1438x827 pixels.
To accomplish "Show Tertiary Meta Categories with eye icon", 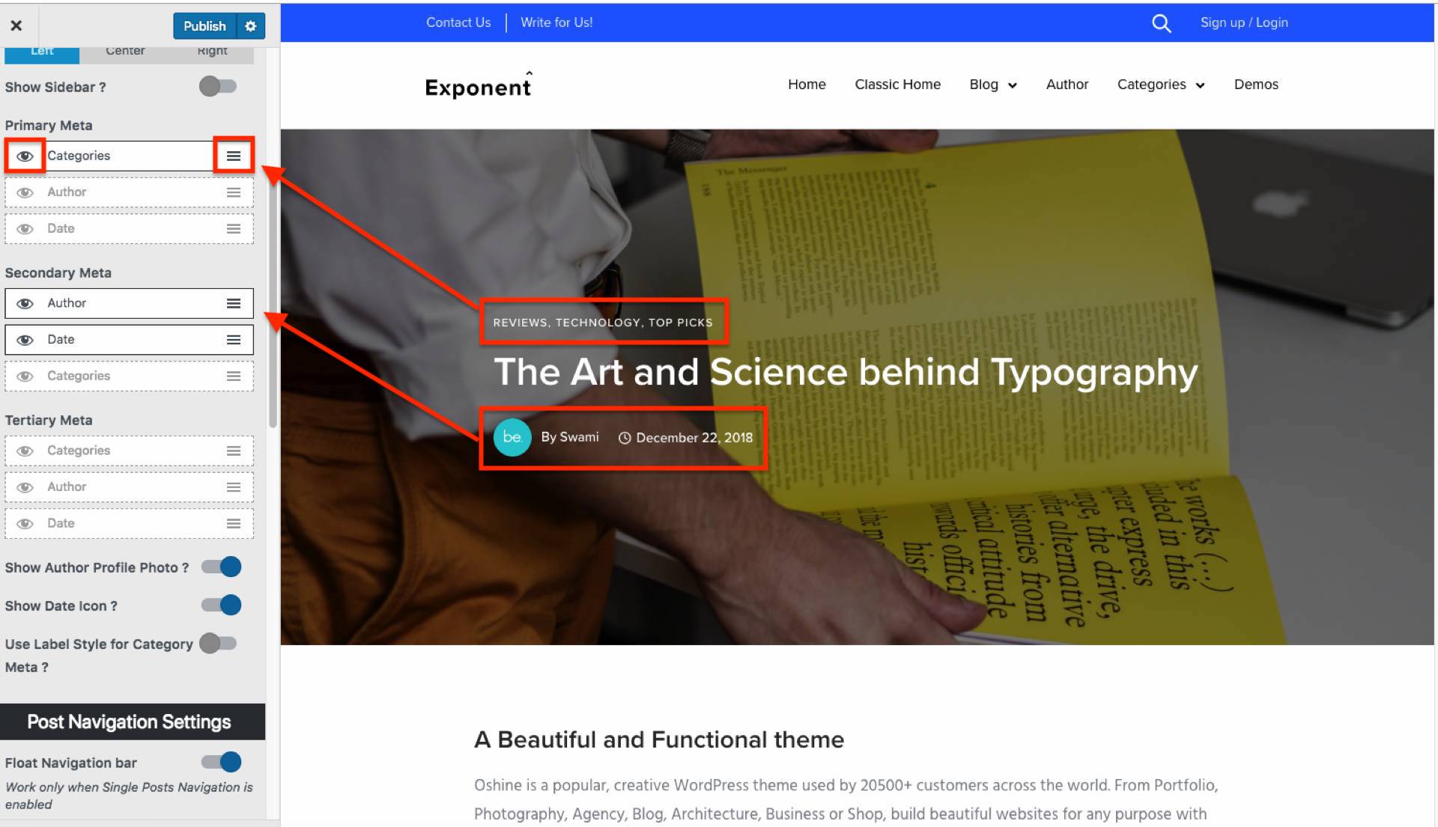I will pos(25,451).
